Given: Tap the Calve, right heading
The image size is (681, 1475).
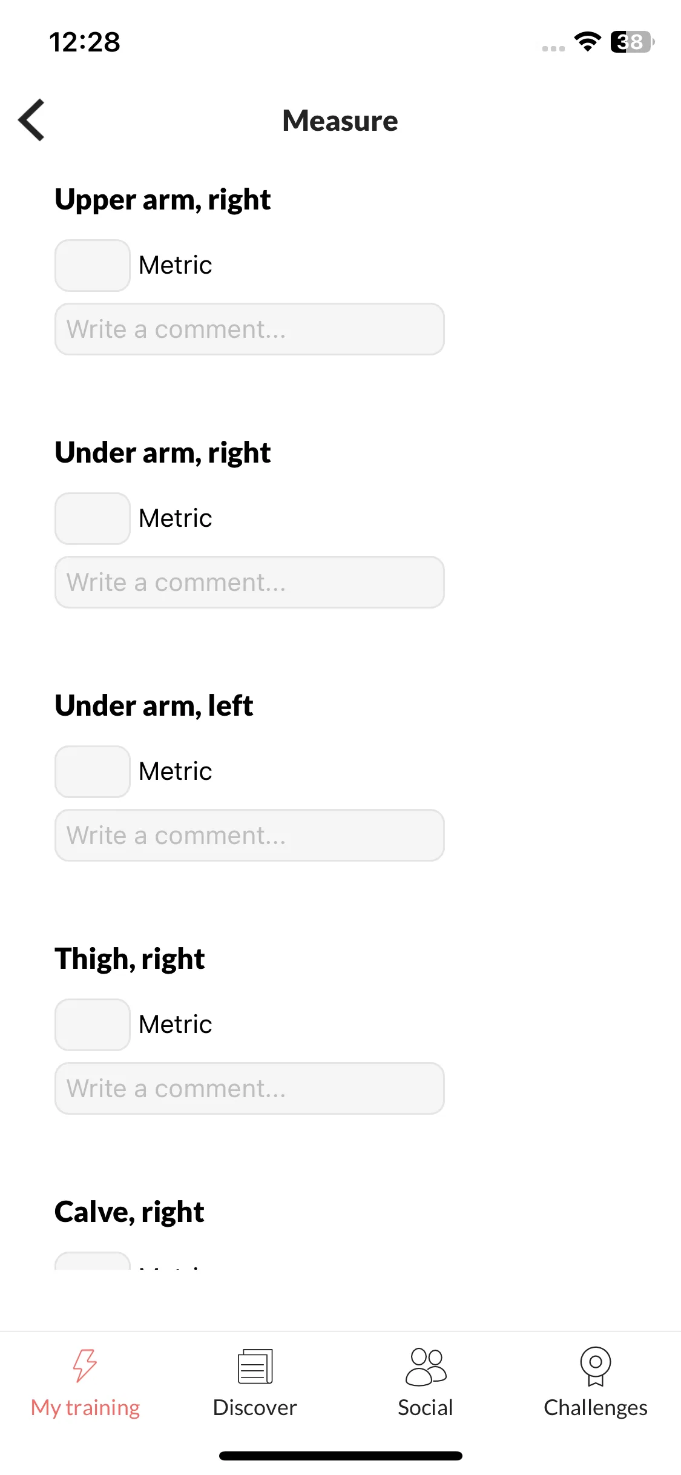Looking at the screenshot, I should 130,1212.
